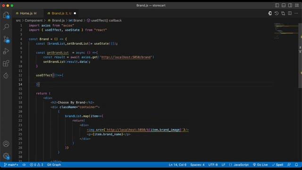Click the code minimap

pyautogui.click(x=286, y=31)
